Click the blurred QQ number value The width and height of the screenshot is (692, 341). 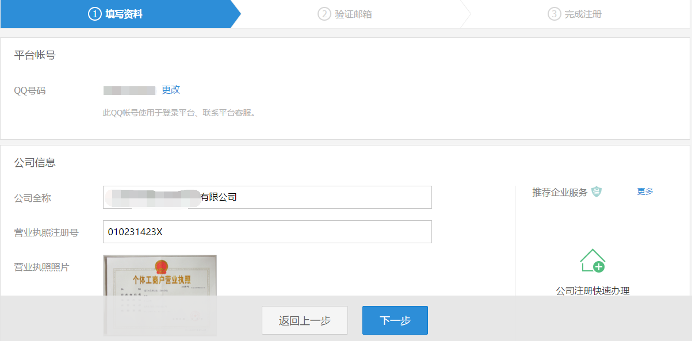pyautogui.click(x=129, y=90)
